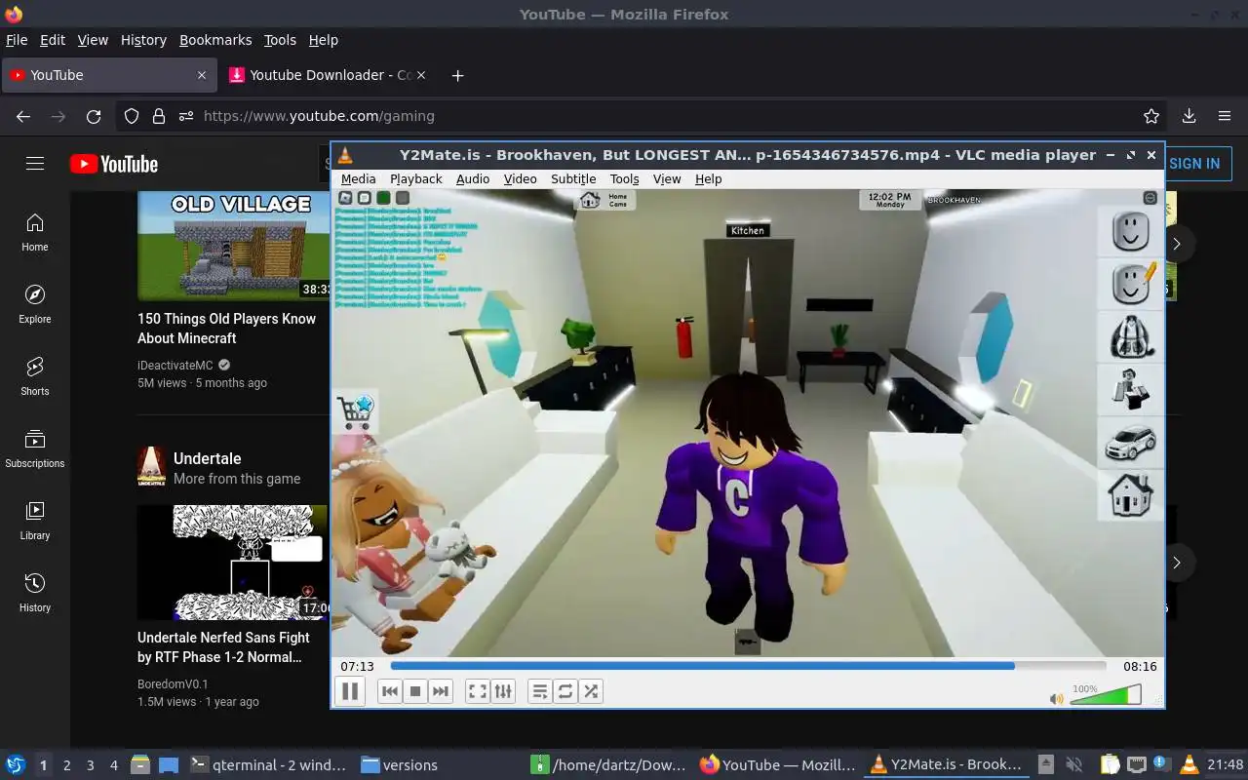Toggle VLC loop mode
Screen dimensions: 1248x780
click(x=565, y=691)
